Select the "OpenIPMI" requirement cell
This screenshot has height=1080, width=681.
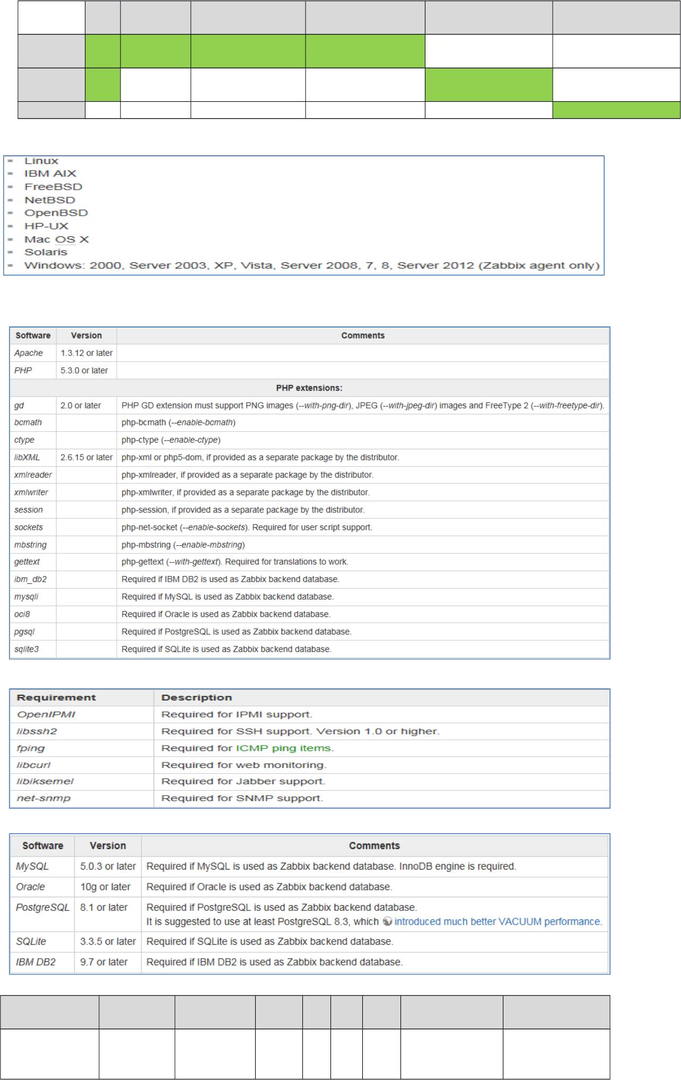pos(82,714)
